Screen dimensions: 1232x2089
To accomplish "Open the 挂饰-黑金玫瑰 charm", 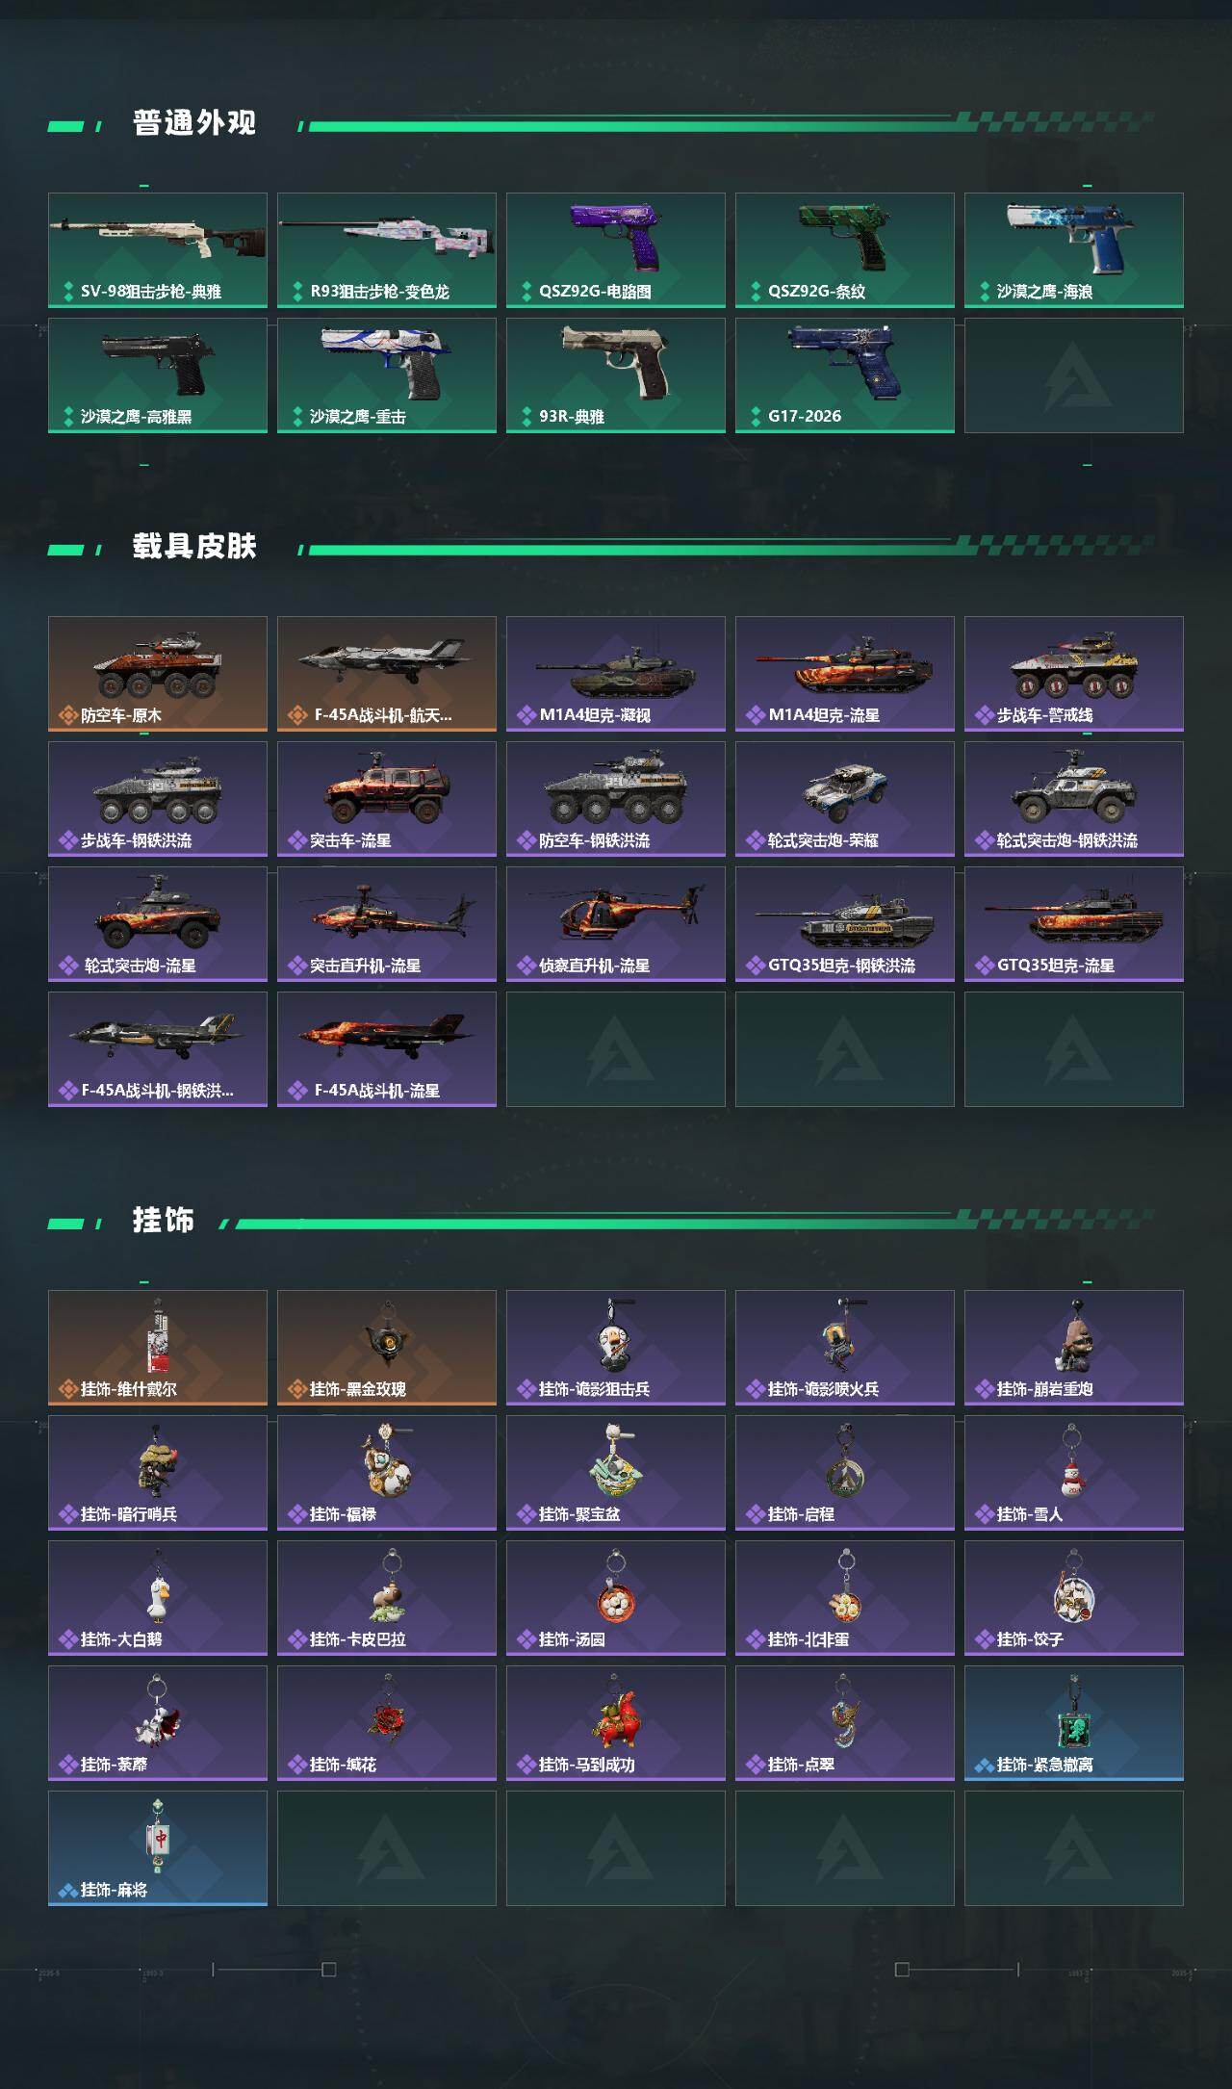I will pos(387,1348).
